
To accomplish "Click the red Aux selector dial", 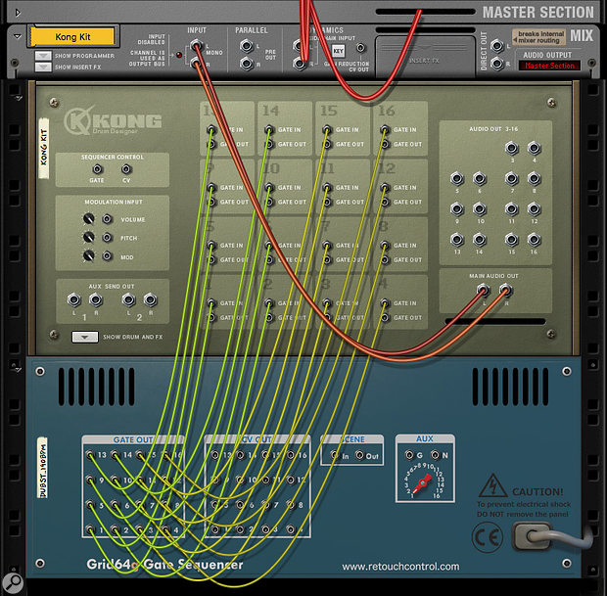I will [x=423, y=482].
